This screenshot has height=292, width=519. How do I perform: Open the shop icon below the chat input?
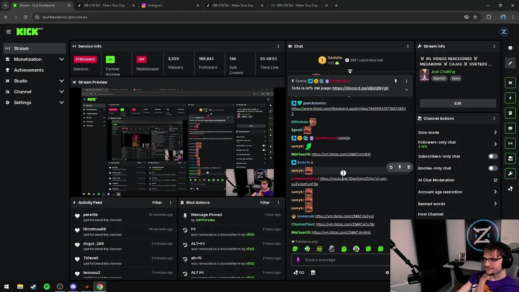pos(313,273)
